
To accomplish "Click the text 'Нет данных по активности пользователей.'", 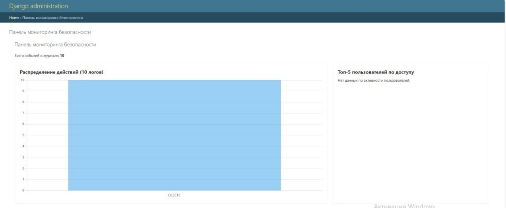I will point(374,81).
